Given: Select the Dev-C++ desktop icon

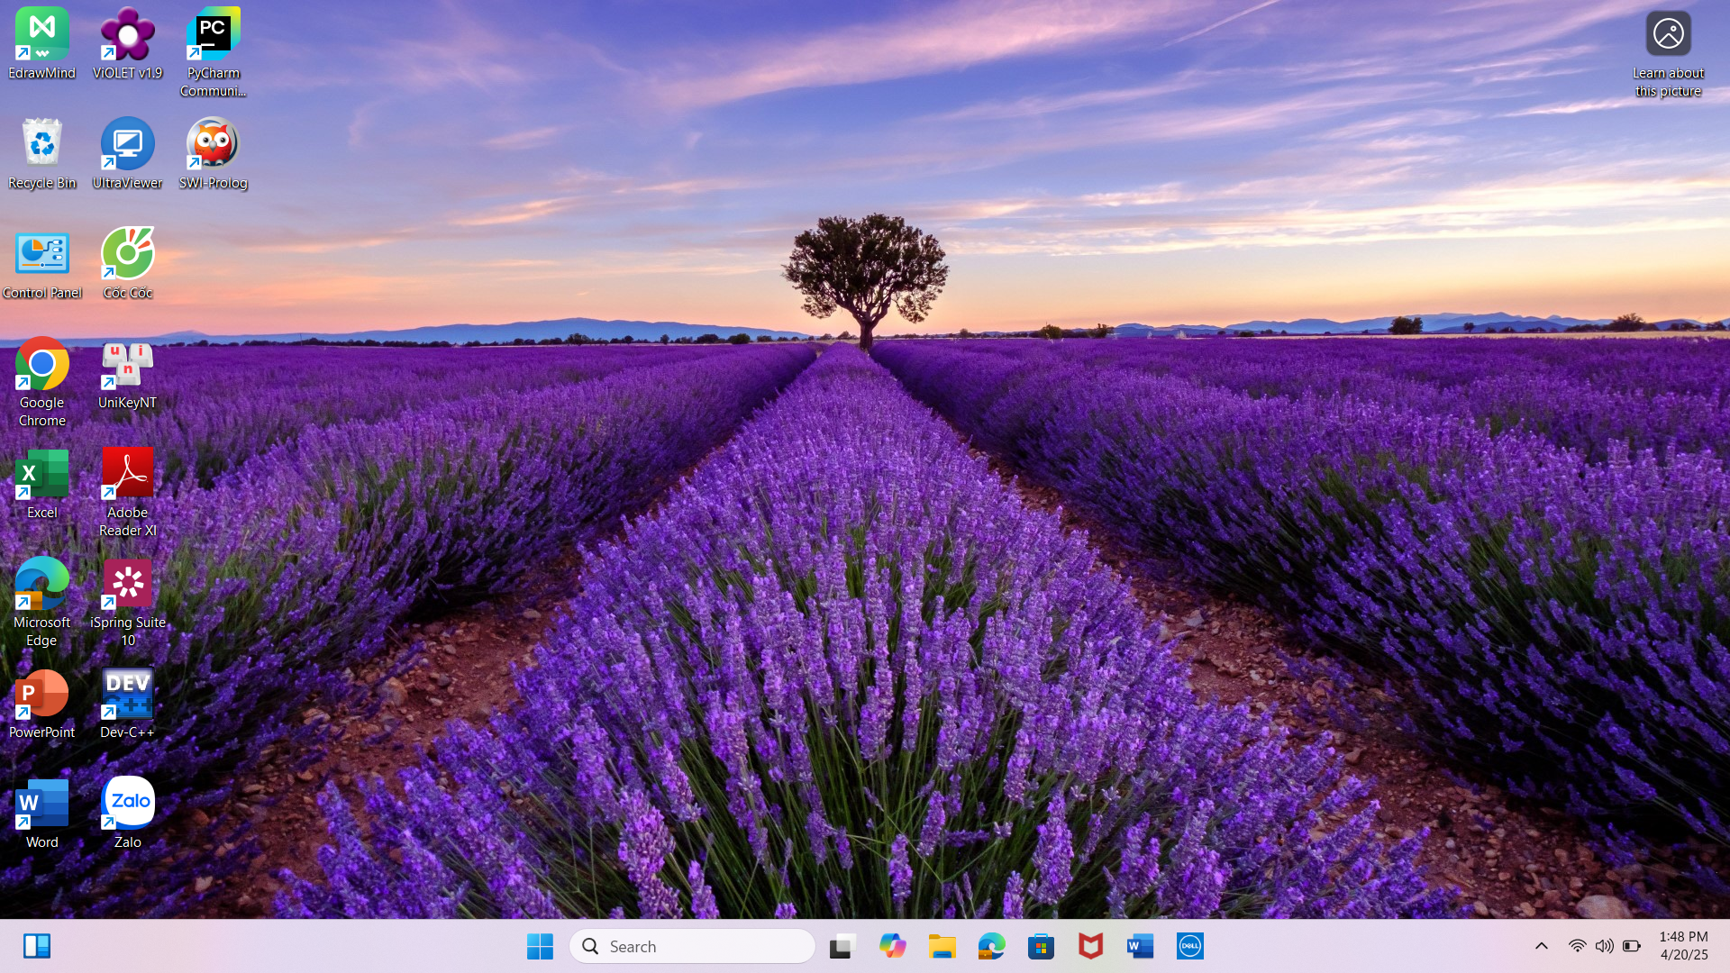Looking at the screenshot, I should tap(127, 703).
